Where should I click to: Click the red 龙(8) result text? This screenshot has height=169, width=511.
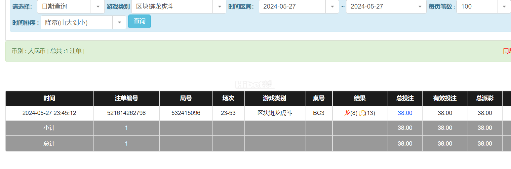tap(351, 113)
